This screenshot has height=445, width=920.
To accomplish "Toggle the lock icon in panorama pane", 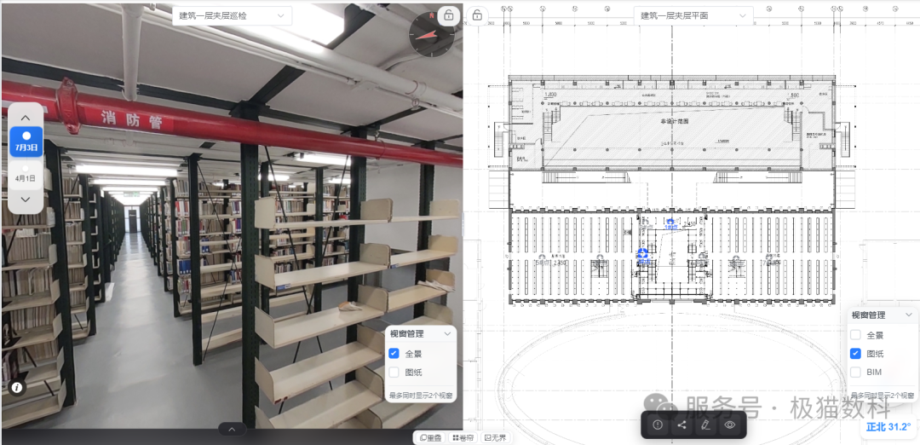I will (449, 15).
